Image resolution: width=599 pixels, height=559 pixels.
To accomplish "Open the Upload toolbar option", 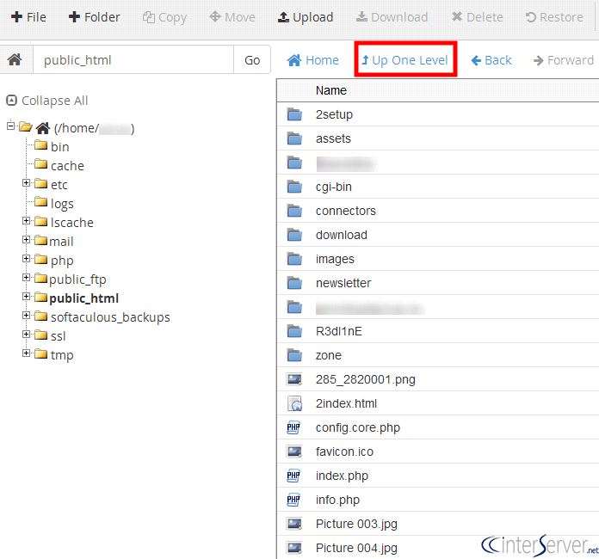I will click(306, 17).
